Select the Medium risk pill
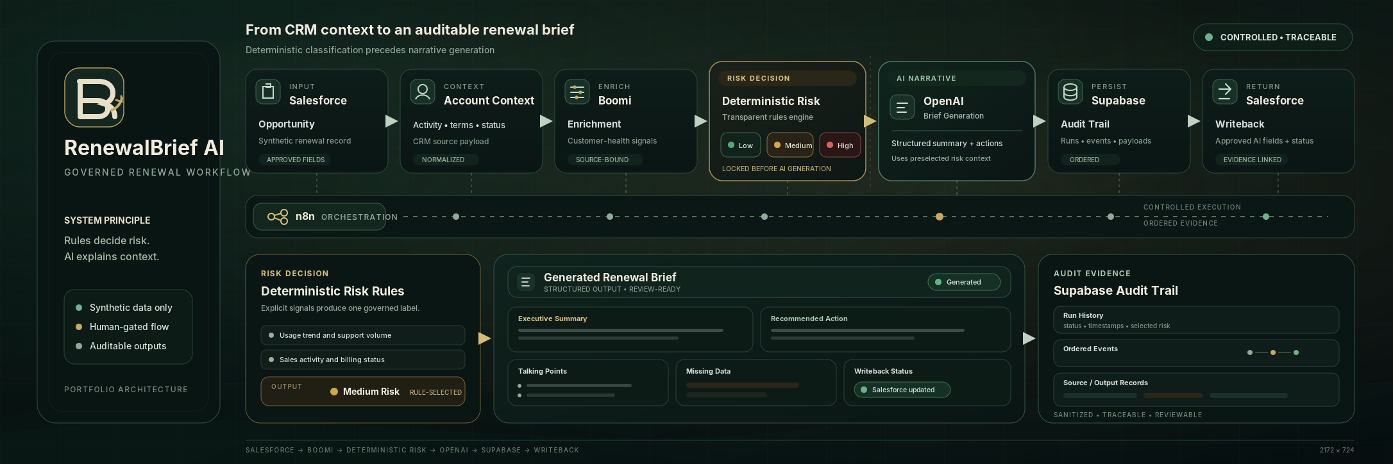1393x464 pixels. [x=790, y=145]
